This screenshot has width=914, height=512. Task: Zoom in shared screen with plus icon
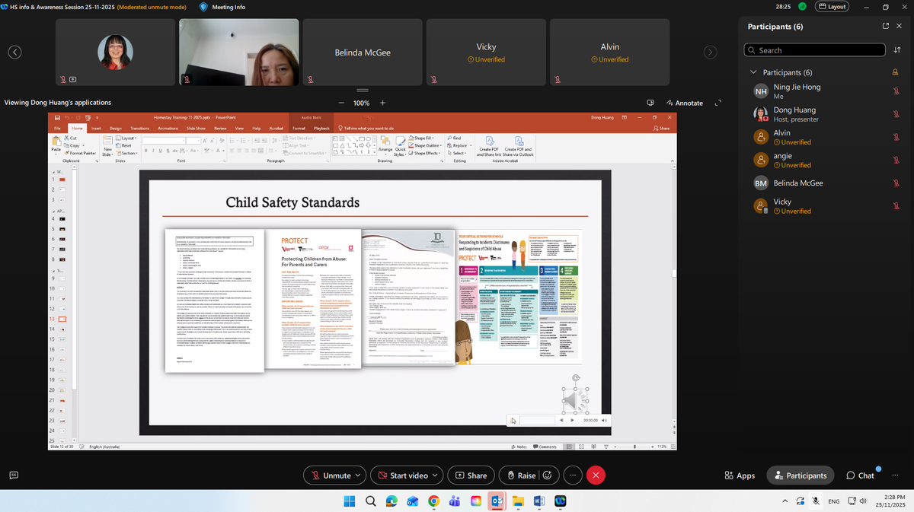point(382,103)
